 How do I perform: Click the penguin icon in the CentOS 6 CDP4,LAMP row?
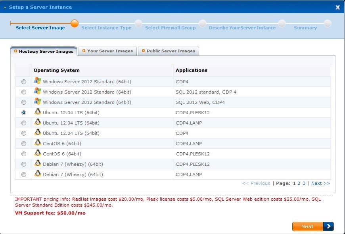(38, 142)
